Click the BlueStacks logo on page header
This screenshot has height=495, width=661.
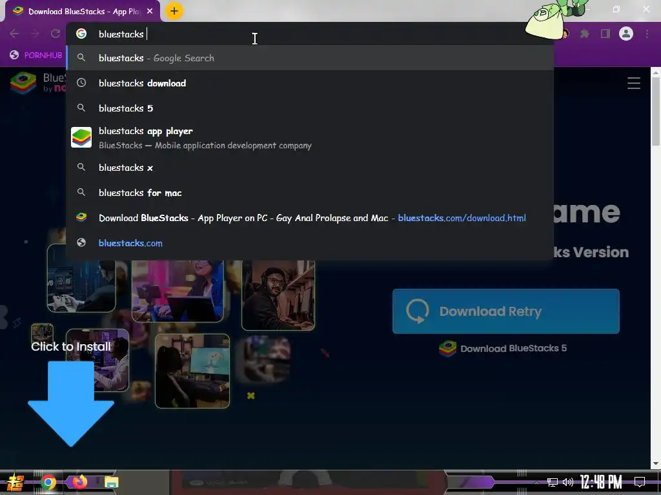[24, 82]
